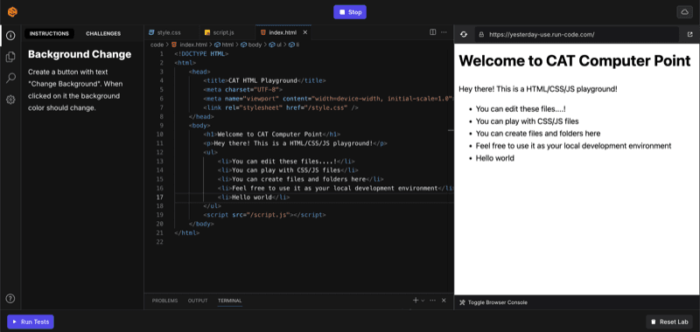Open the INSTRUCTIONS tab
The height and width of the screenshot is (332, 700).
click(49, 33)
